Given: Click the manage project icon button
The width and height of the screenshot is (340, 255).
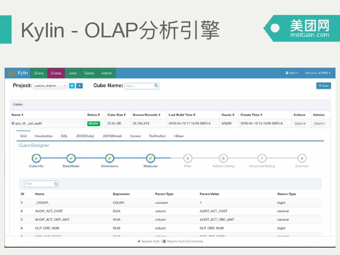Looking at the screenshot, I should coord(72,86).
